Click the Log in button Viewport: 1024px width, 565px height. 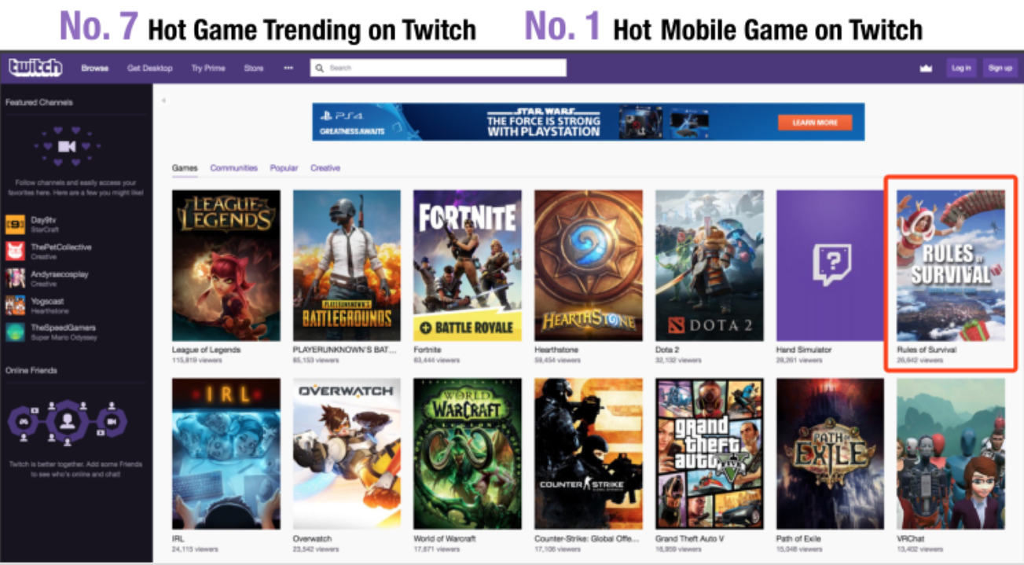point(961,68)
